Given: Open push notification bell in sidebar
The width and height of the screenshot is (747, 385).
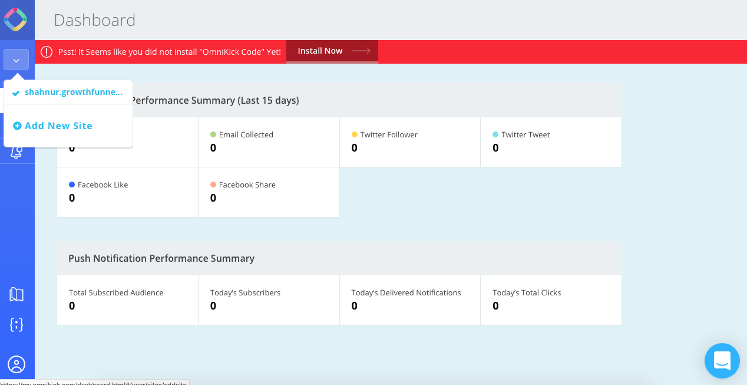Looking at the screenshot, I should pyautogui.click(x=16, y=153).
